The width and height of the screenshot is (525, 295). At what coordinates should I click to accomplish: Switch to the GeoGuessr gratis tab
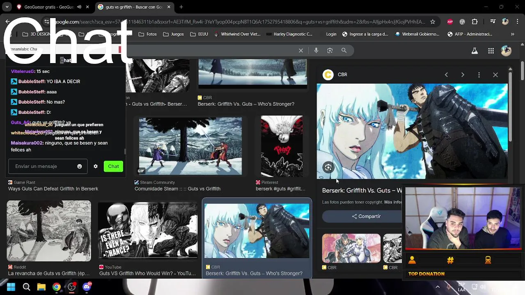[x=48, y=7]
